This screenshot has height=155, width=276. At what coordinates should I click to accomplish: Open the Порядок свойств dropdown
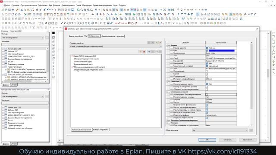pyautogui.click(x=116, y=46)
